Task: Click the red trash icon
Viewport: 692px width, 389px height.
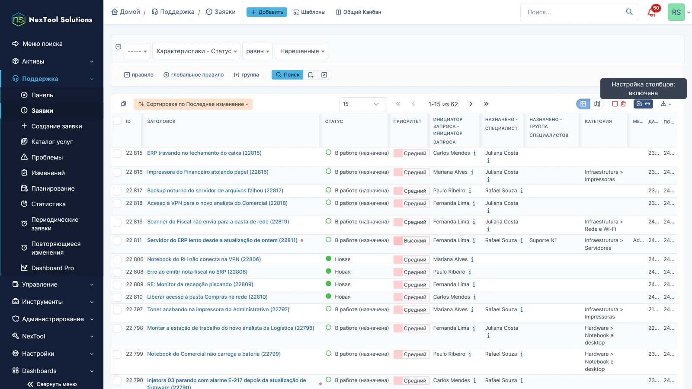Action: 623,104
